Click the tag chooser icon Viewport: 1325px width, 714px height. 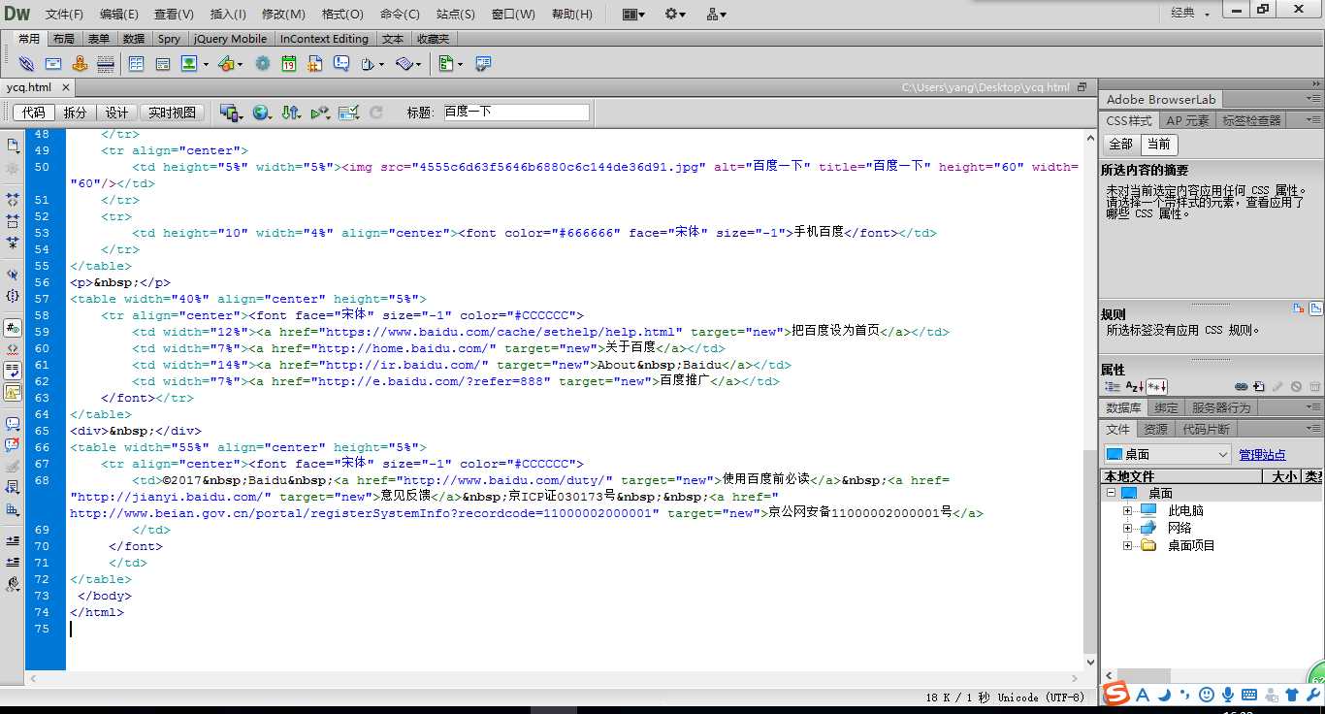click(x=482, y=64)
